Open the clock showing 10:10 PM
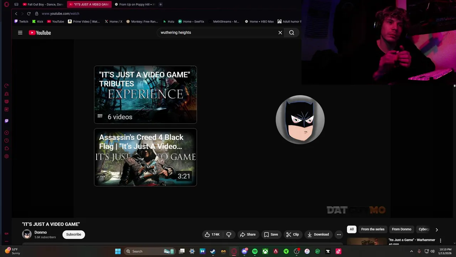Image resolution: width=456 pixels, height=257 pixels. coord(445,251)
